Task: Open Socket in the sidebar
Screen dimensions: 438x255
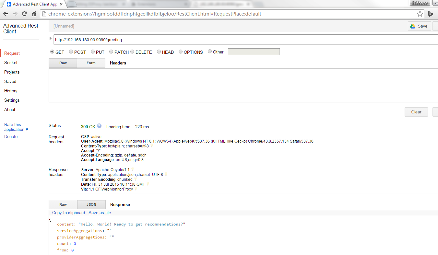Action: pyautogui.click(x=11, y=63)
